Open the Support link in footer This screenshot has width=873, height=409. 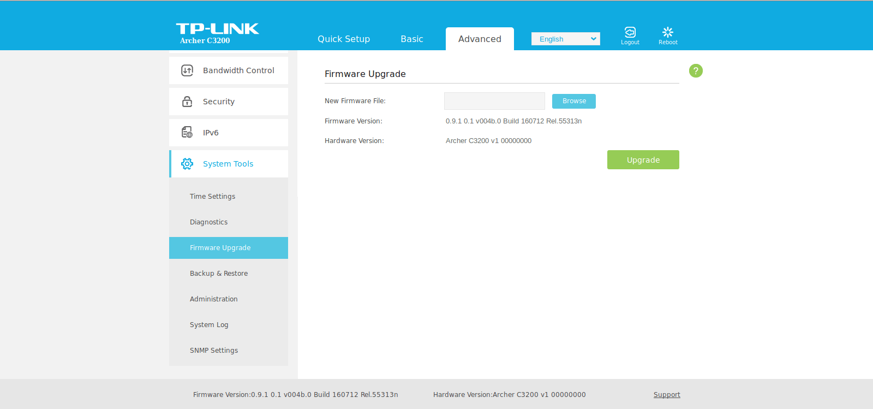tap(667, 395)
